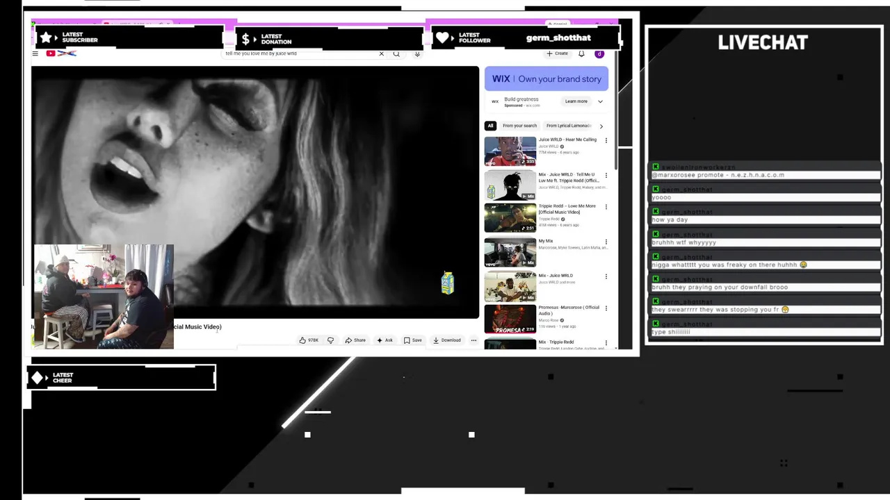Select the From your search chip
The width and height of the screenshot is (890, 500).
519,126
